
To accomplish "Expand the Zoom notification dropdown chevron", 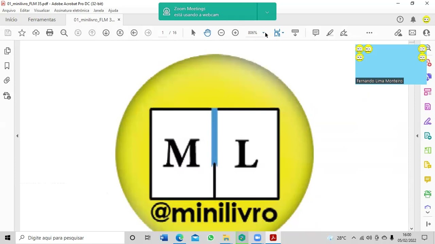I will coord(267,12).
